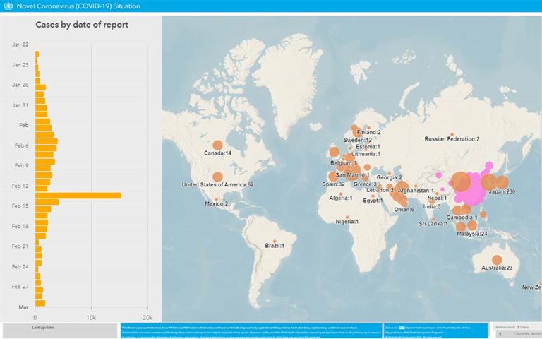The image size is (542, 339).
Task: Click the Algeria case dot
Action: point(341,193)
